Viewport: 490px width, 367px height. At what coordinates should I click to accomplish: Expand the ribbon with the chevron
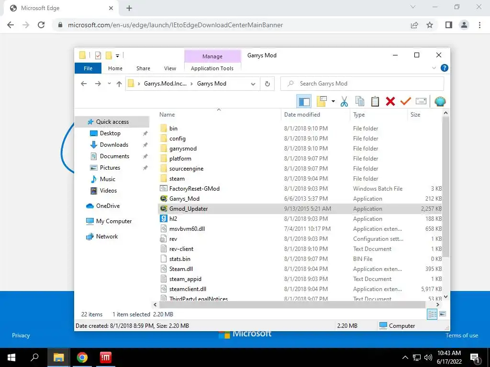click(434, 68)
